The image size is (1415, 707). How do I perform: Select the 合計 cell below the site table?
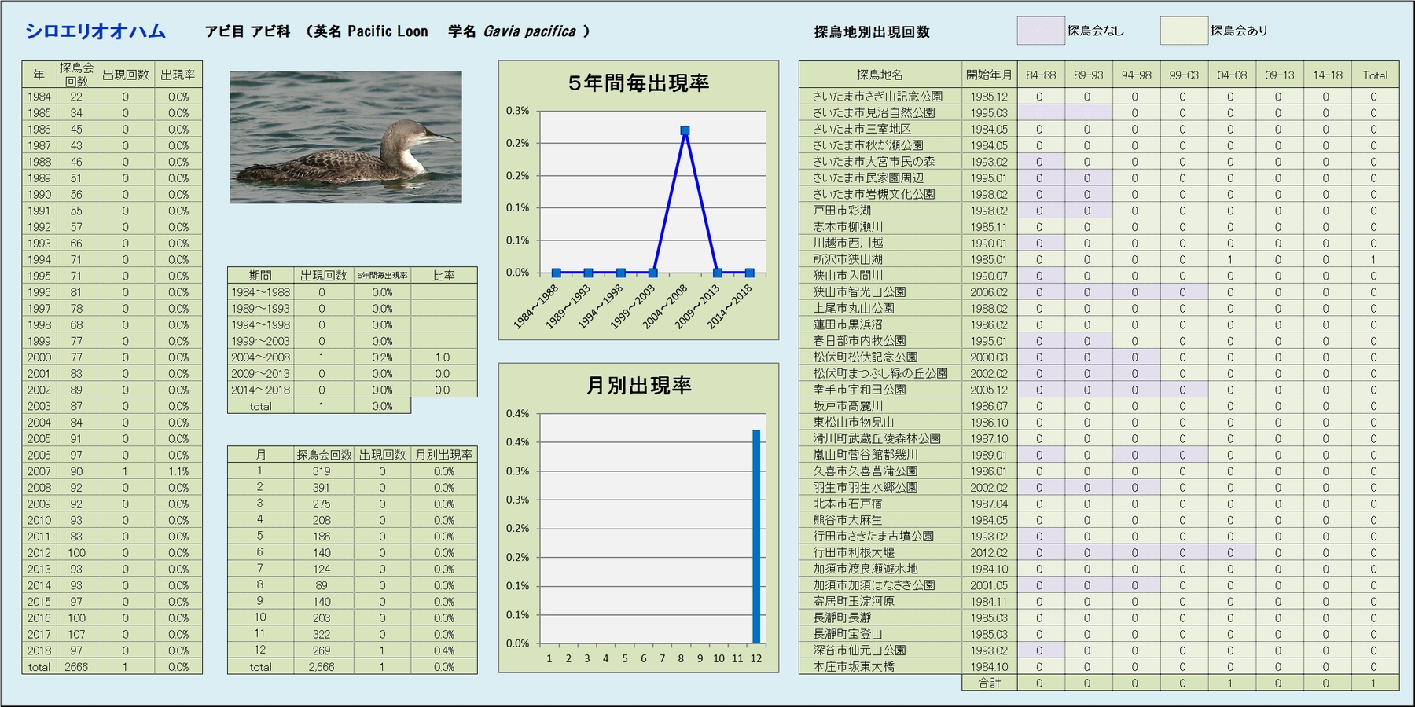tap(989, 683)
